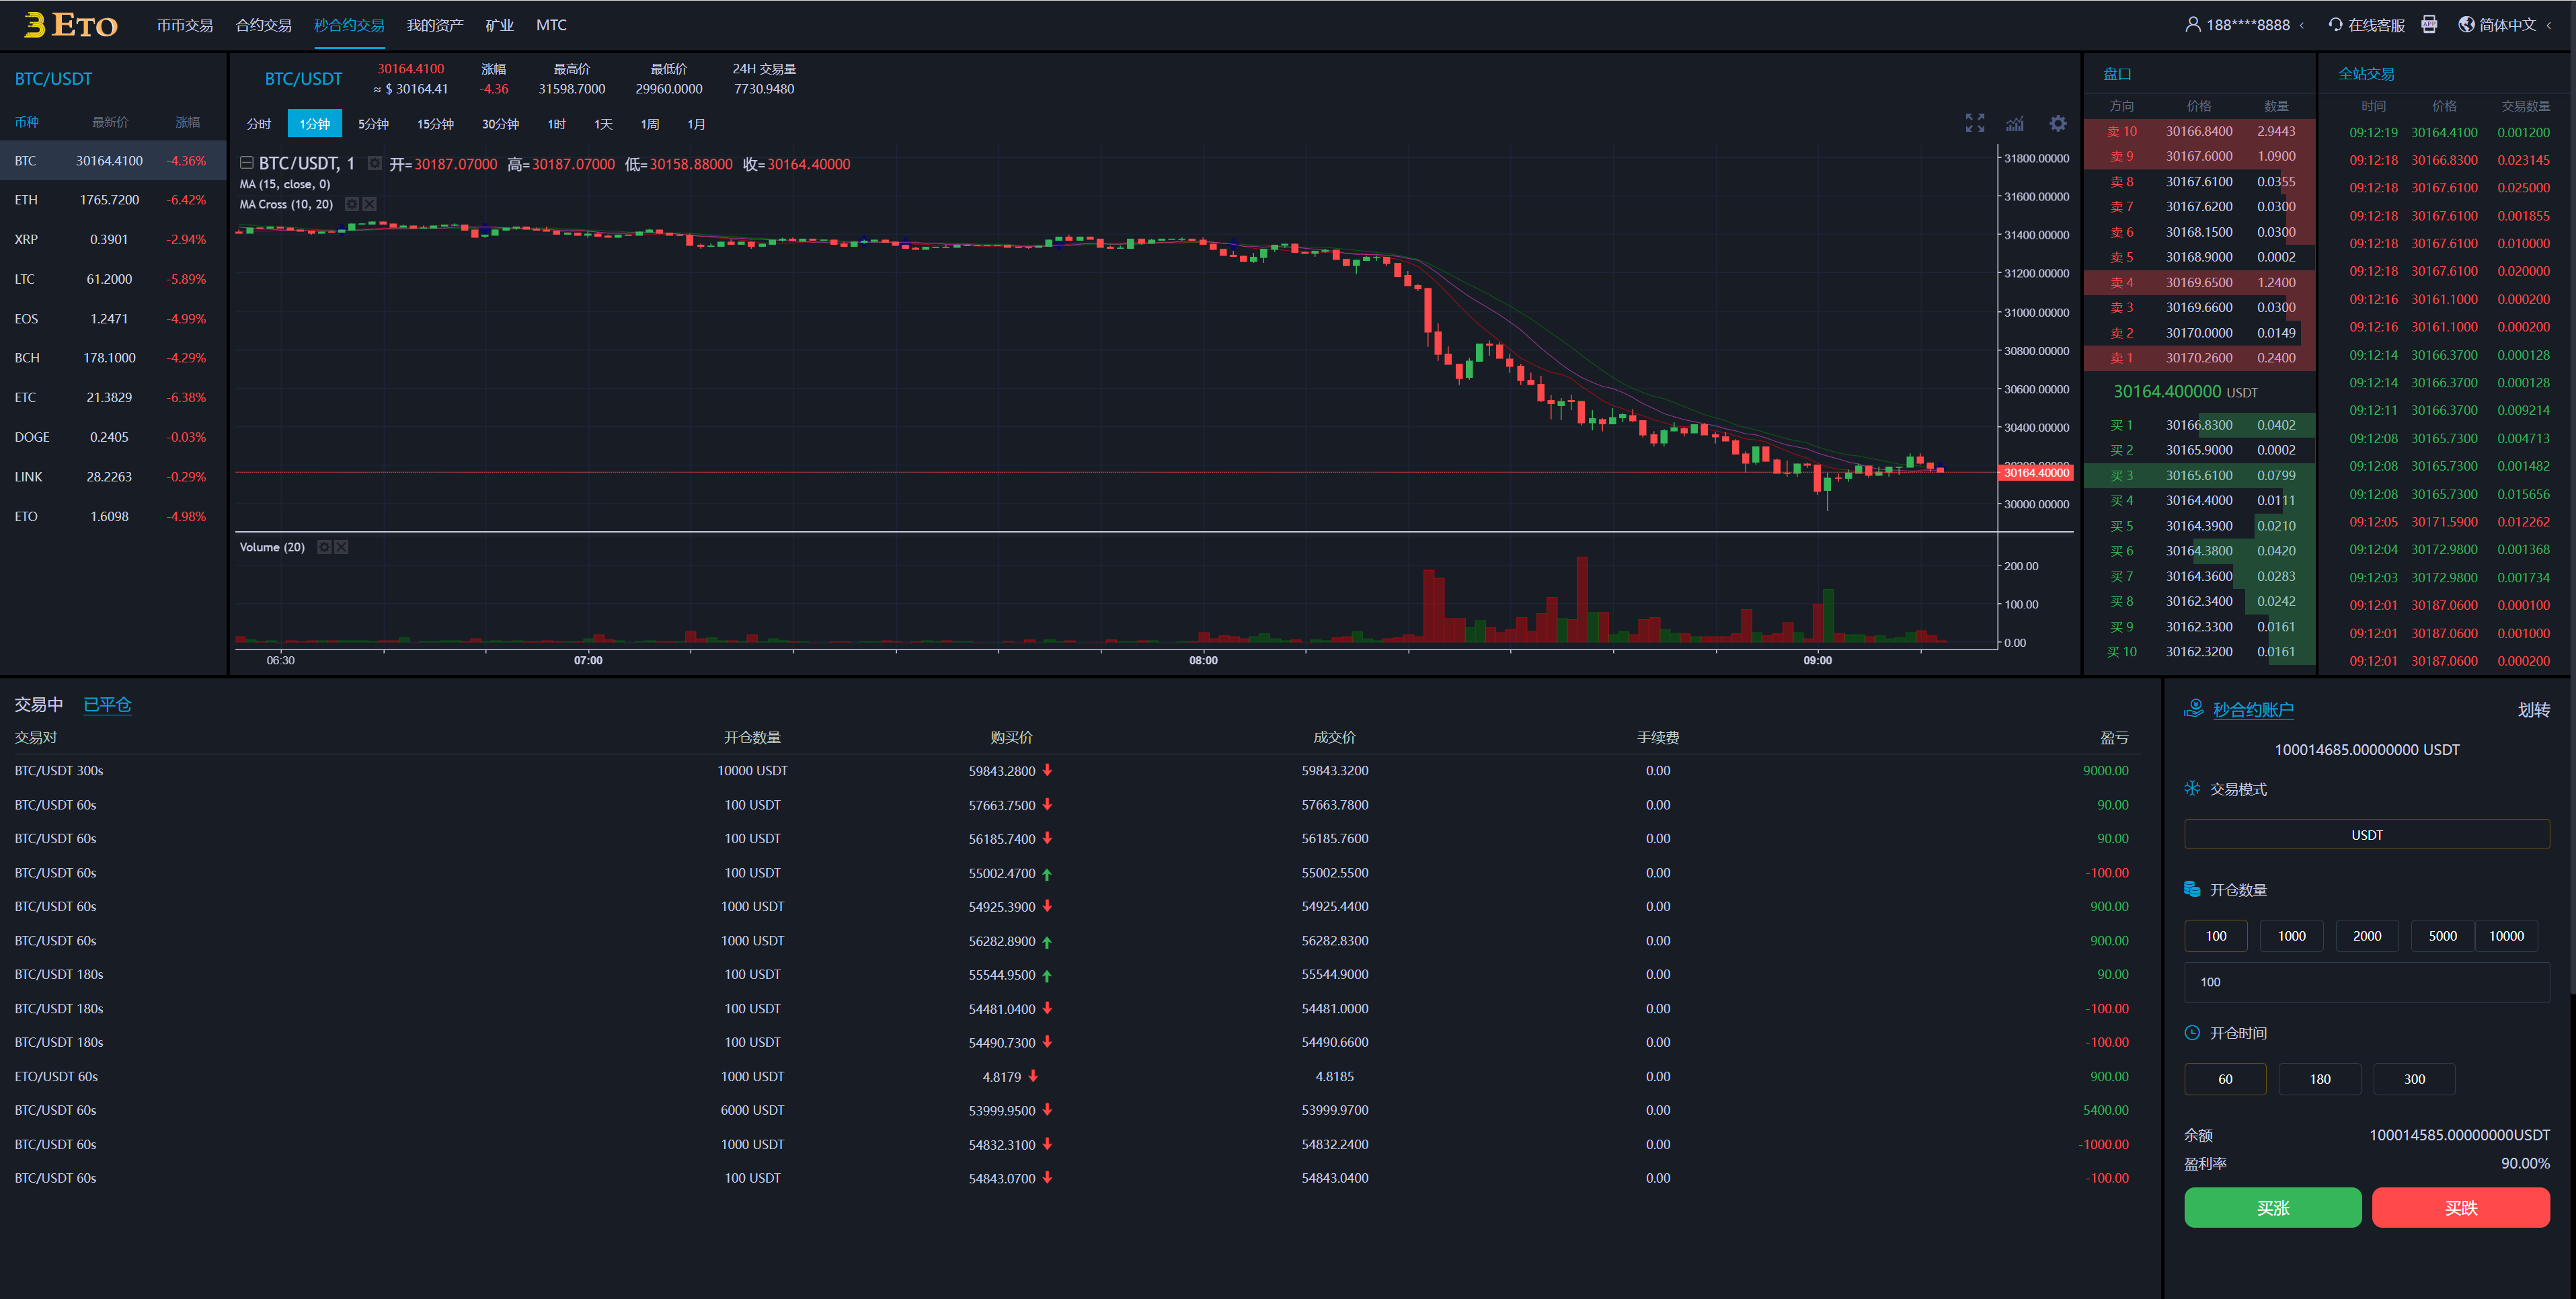Screen dimensions: 2576x1299
Task: Open the chart settings gear icon
Action: 2057,123
